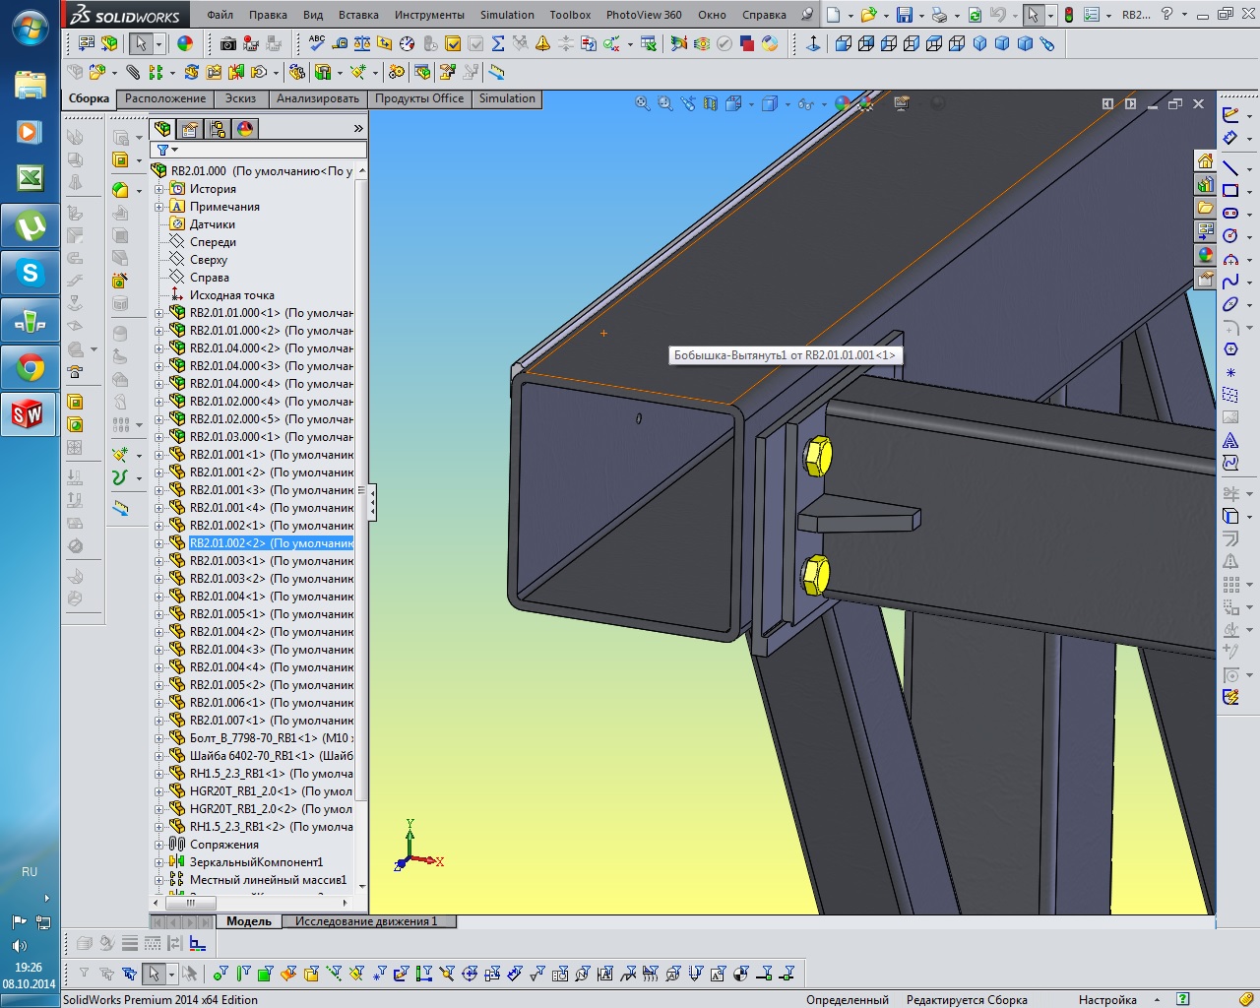Screen dimensions: 1260x1008
Task: Expand the Сопряжения mates folder
Action: point(159,845)
